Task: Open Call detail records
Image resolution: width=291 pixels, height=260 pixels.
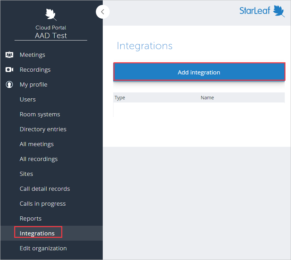Action: click(45, 189)
